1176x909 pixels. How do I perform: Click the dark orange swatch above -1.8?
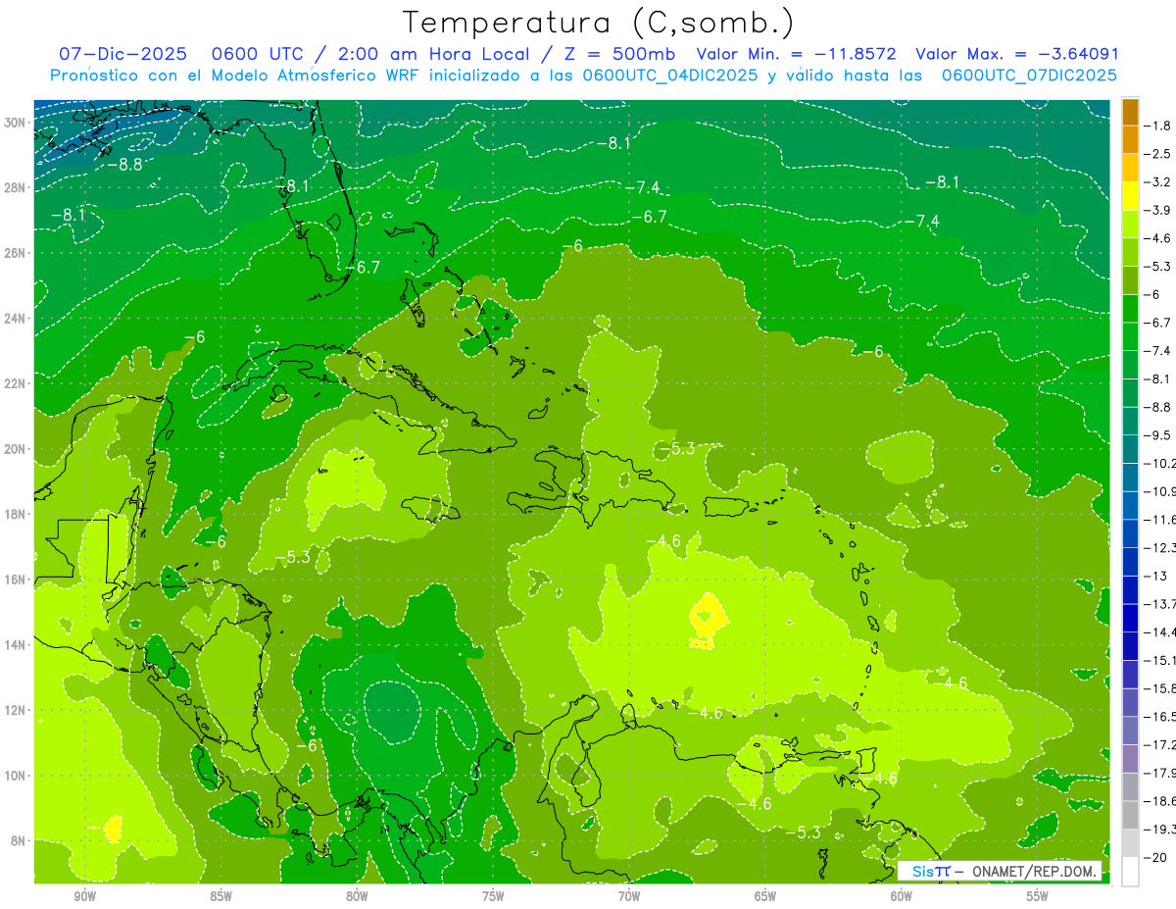(x=1130, y=112)
